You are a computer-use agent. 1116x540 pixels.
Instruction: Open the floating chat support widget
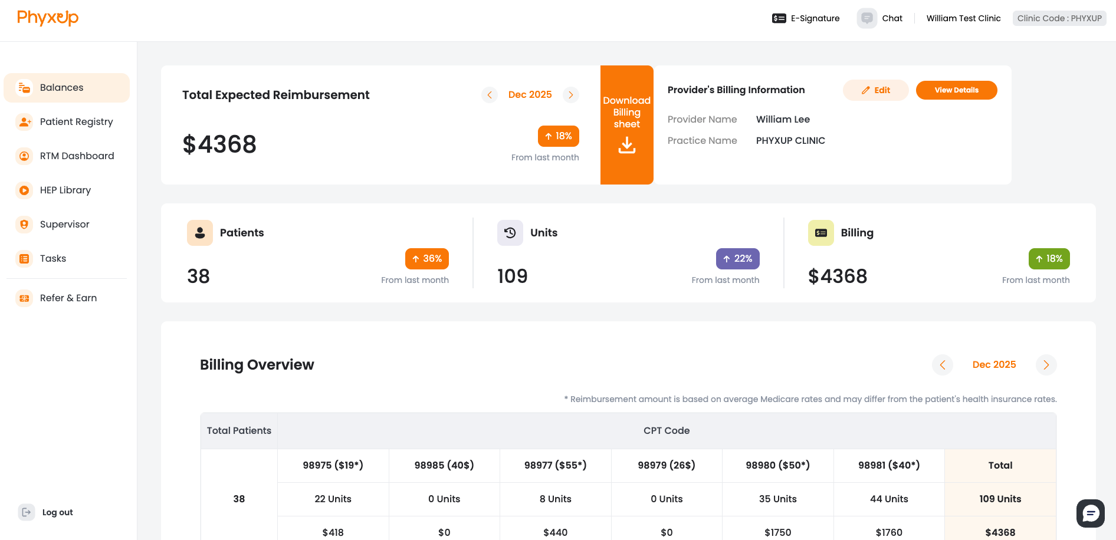(x=1090, y=513)
